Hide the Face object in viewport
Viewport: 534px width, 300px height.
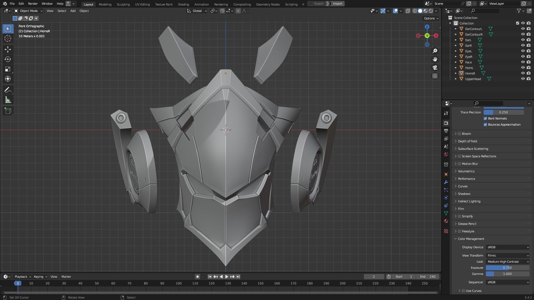tap(523, 62)
